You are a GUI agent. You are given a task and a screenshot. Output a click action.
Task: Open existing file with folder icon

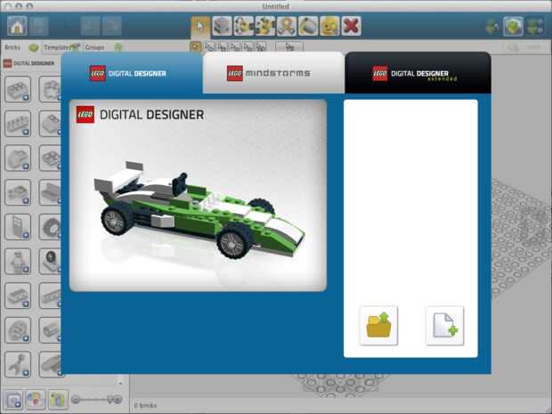click(x=378, y=326)
